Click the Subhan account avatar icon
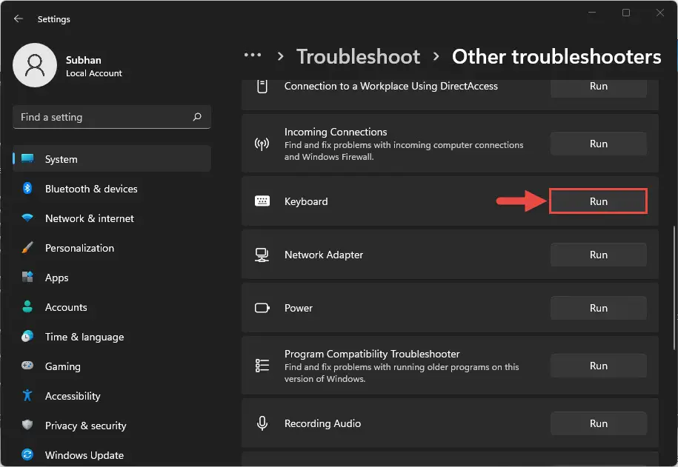678x467 pixels. pyautogui.click(x=35, y=65)
